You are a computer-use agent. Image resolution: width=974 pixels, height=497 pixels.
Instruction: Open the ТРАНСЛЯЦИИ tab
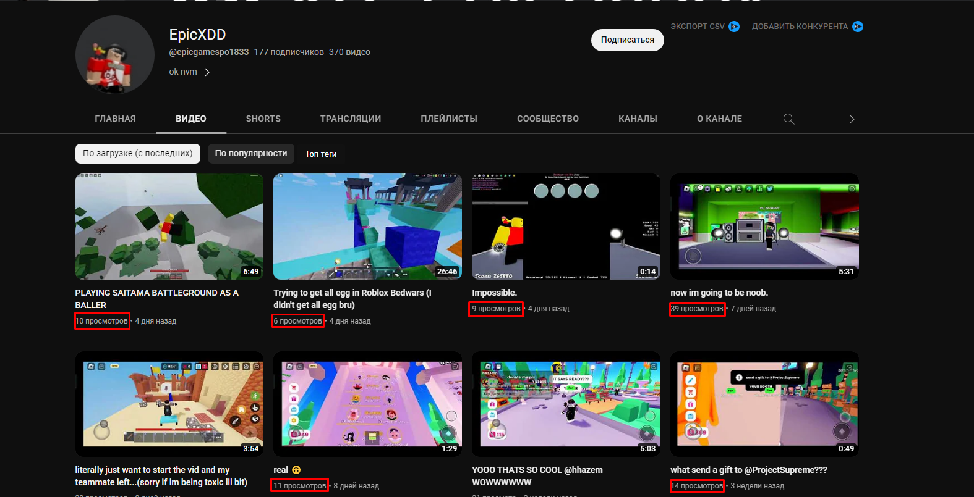[351, 119]
